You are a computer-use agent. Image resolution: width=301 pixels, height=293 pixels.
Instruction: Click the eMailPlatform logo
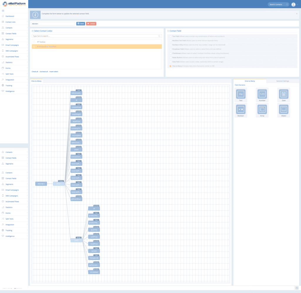coord(14,4)
